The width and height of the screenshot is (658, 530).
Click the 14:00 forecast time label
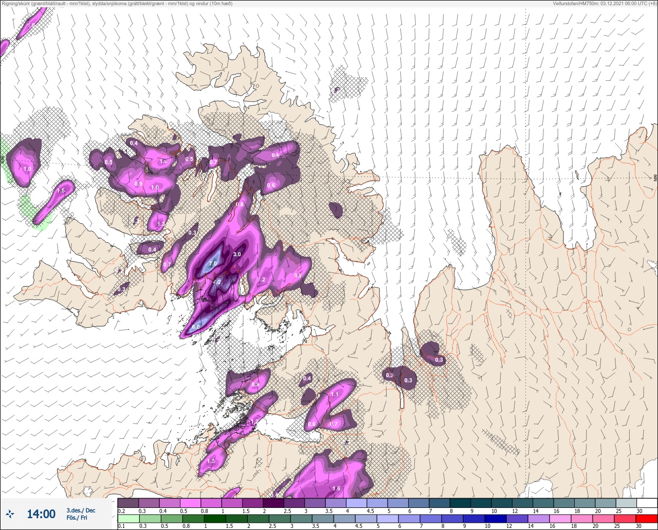pyautogui.click(x=41, y=514)
